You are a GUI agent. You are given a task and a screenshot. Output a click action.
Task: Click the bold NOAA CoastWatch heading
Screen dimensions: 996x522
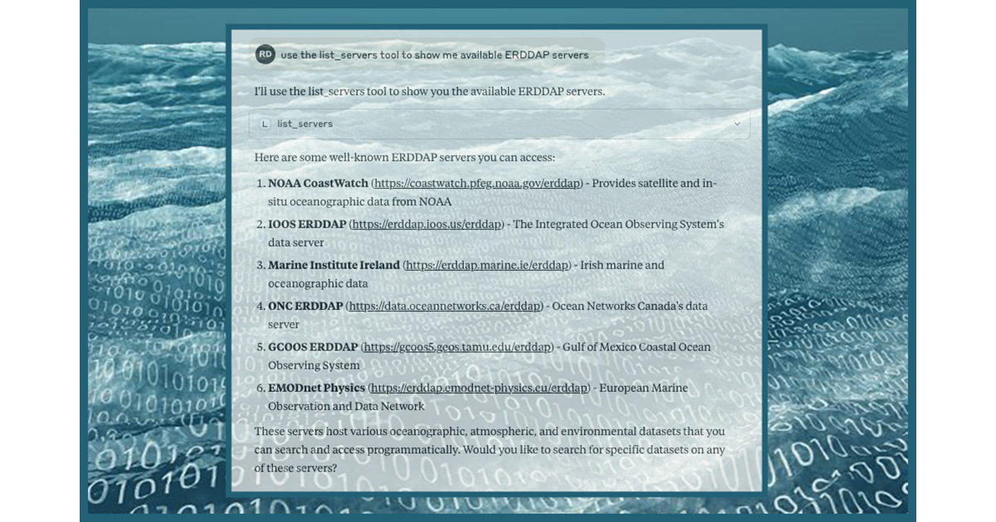pyautogui.click(x=318, y=183)
